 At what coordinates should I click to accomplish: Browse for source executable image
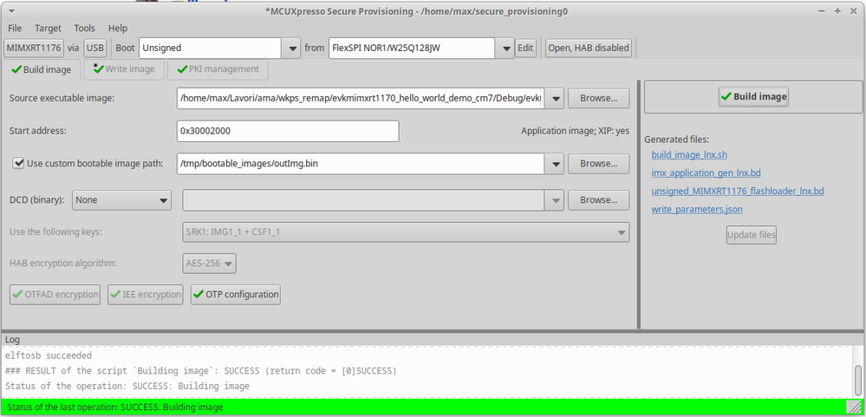coord(599,98)
